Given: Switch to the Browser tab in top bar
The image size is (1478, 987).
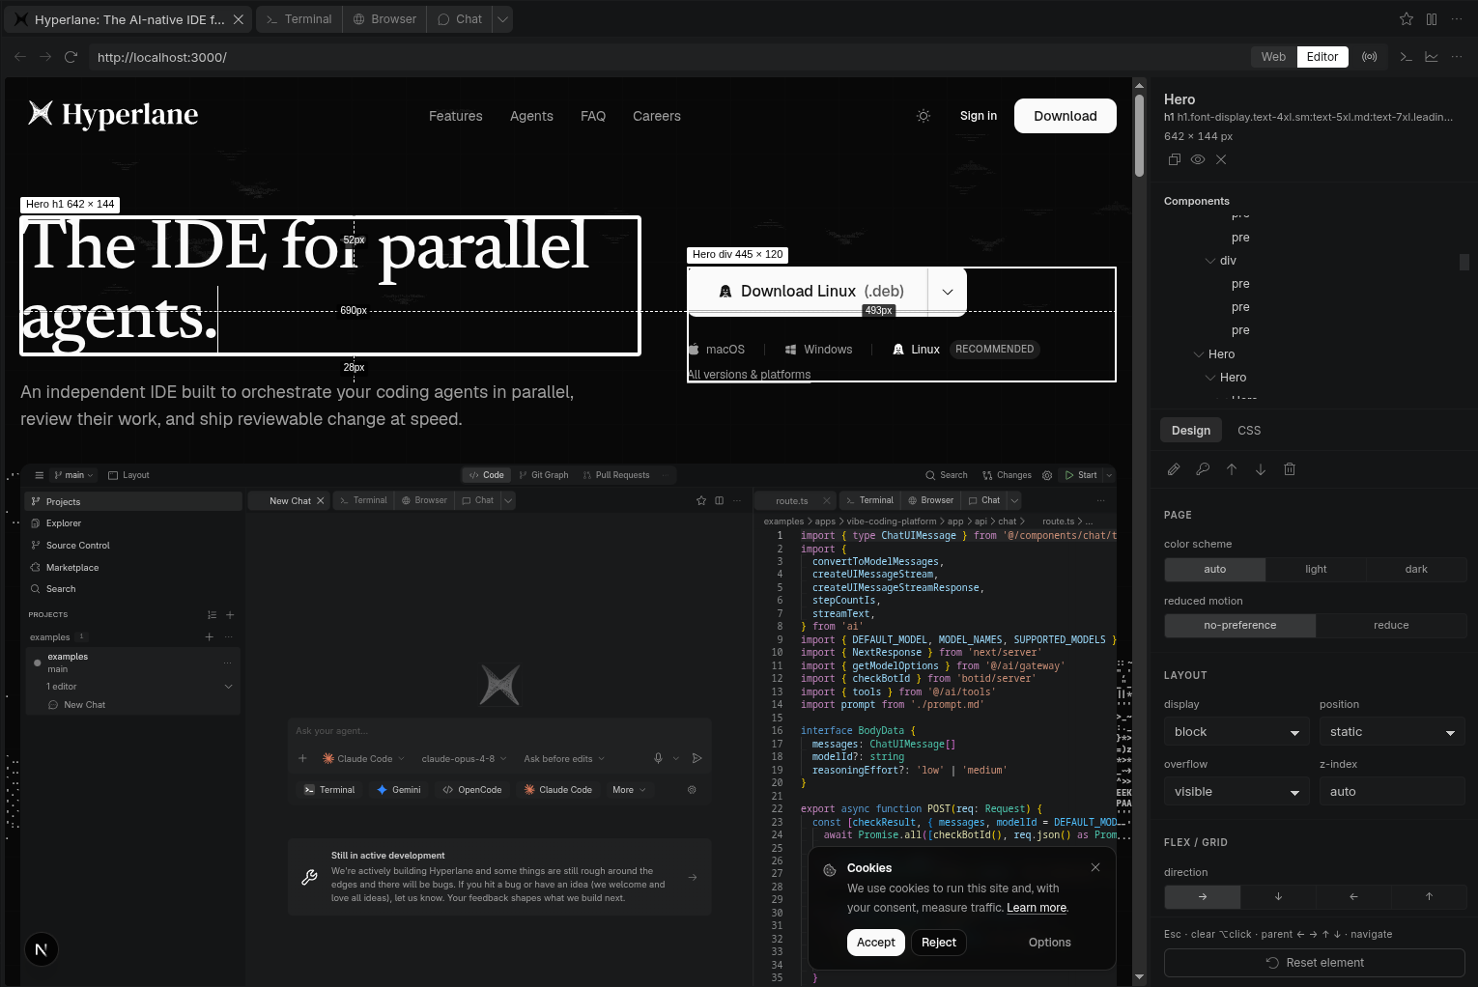Looking at the screenshot, I should coord(384,19).
